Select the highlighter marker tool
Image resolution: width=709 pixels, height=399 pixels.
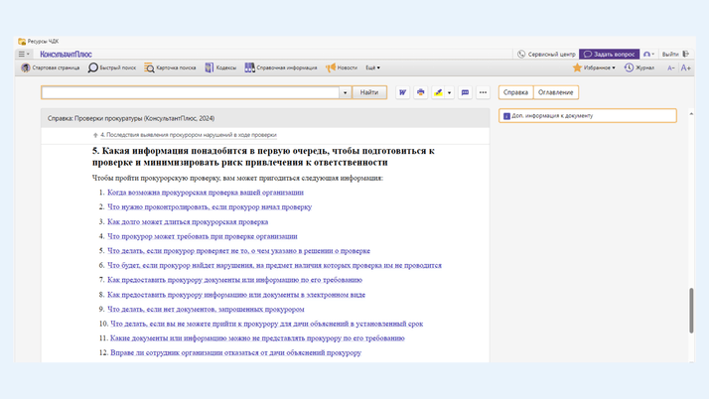[438, 92]
